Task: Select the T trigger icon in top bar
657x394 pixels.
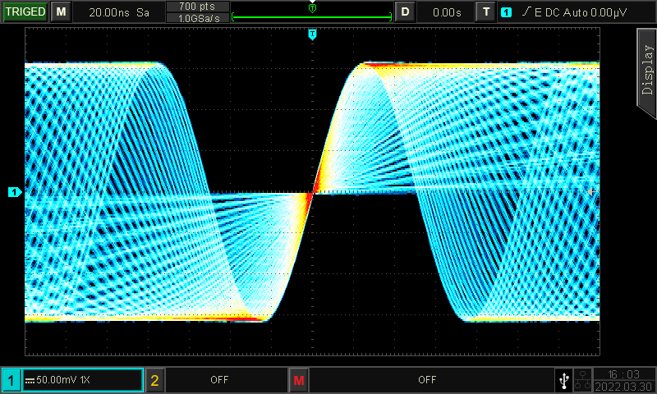Action: coord(487,12)
